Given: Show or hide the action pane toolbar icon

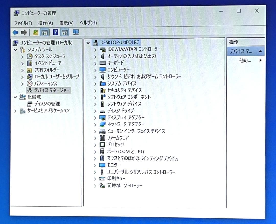Looking at the screenshot, I should pos(64,32).
